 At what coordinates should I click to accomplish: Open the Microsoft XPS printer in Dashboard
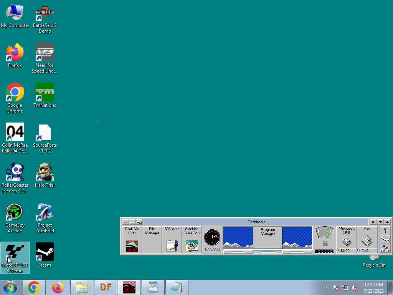(x=347, y=237)
